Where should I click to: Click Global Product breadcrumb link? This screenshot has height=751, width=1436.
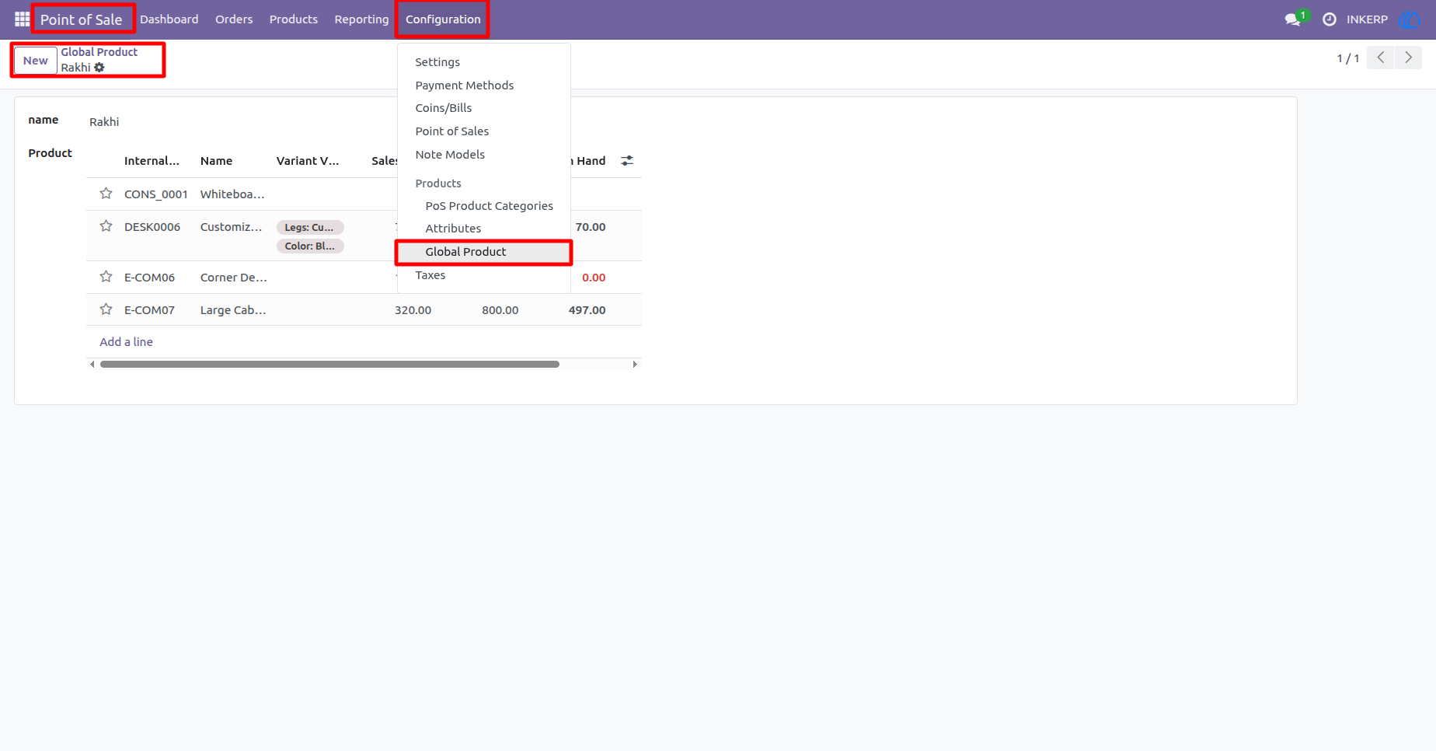[99, 52]
